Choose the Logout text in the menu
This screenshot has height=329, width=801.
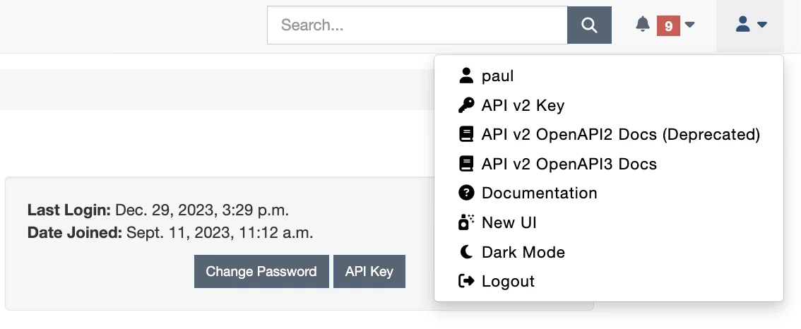pyautogui.click(x=508, y=281)
